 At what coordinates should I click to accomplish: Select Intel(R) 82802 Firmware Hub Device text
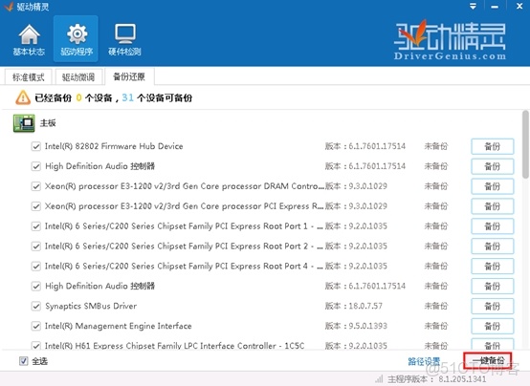click(x=114, y=146)
